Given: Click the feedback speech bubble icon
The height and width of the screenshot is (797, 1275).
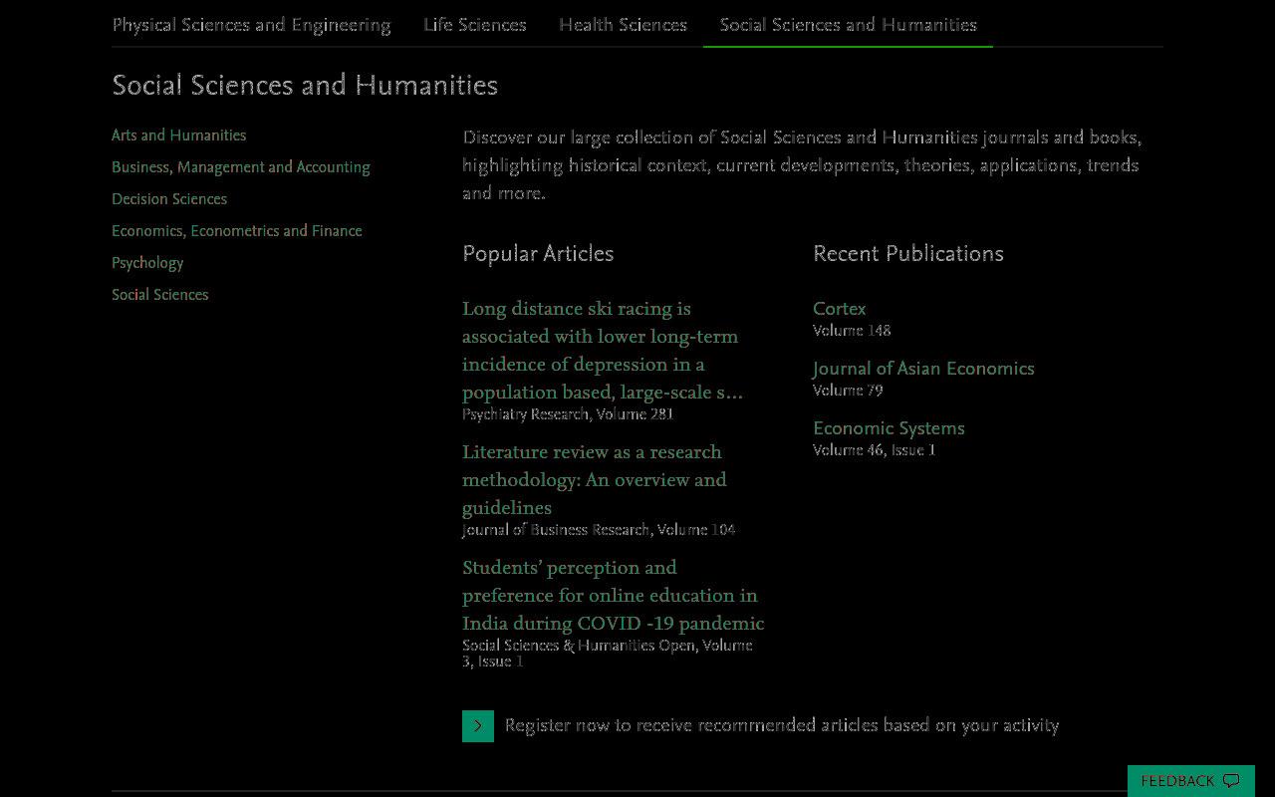Looking at the screenshot, I should [1231, 781].
